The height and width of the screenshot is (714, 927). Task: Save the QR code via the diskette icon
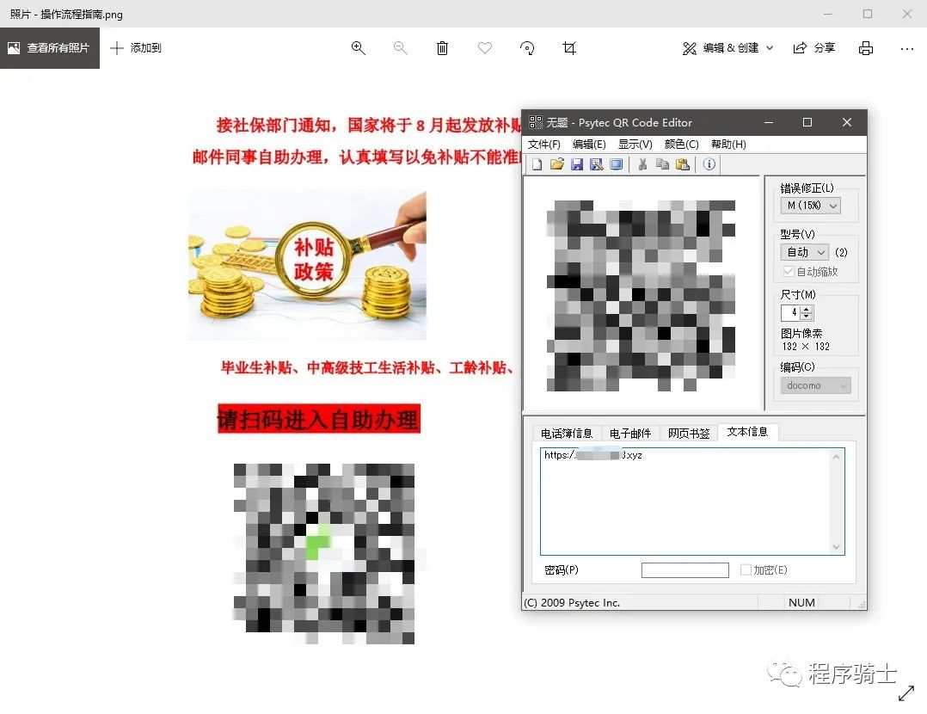578,164
